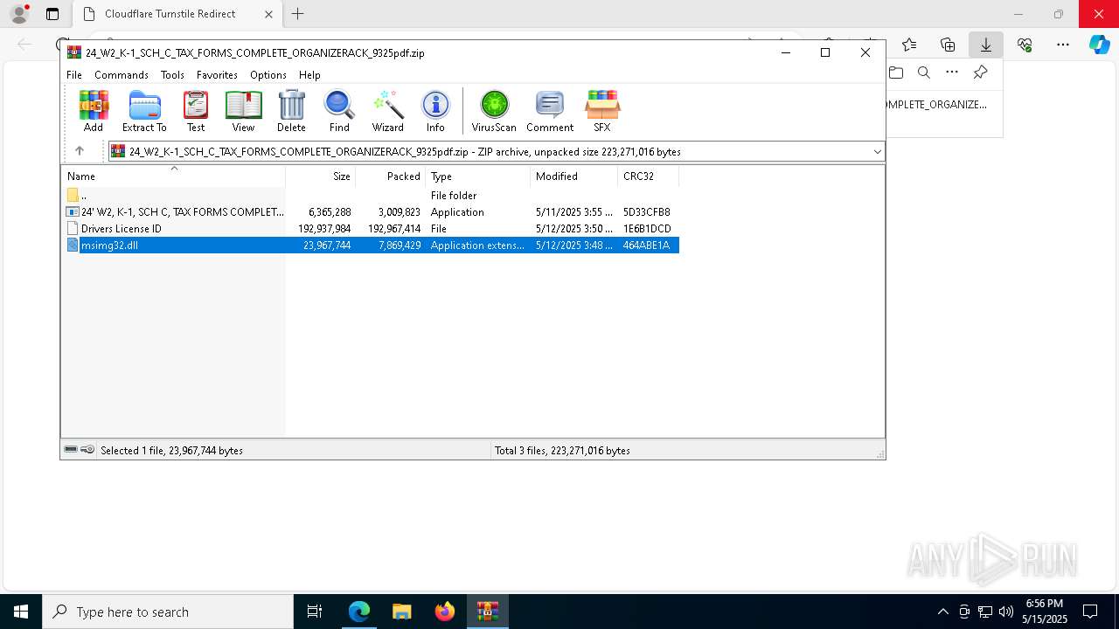Run the Test archive tool
Viewport: 1119px width, 629px height.
[x=196, y=111]
